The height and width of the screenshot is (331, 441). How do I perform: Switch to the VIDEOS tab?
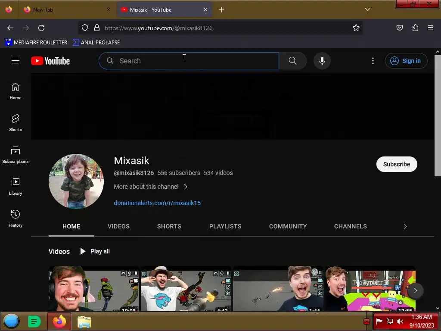[x=118, y=226]
